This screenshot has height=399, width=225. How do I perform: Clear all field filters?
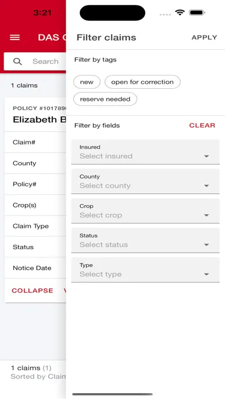pyautogui.click(x=202, y=126)
